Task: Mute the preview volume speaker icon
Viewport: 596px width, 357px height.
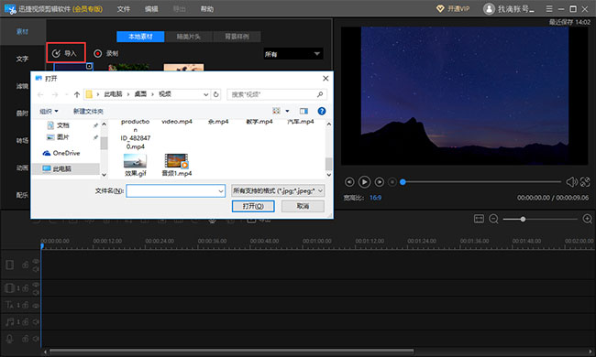Action: (571, 182)
